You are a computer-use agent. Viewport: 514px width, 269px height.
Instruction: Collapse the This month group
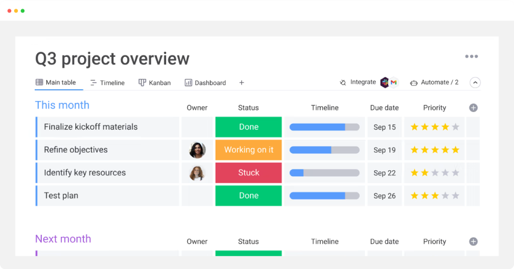62,105
